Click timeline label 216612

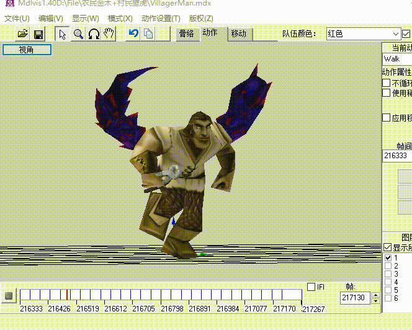click(115, 309)
